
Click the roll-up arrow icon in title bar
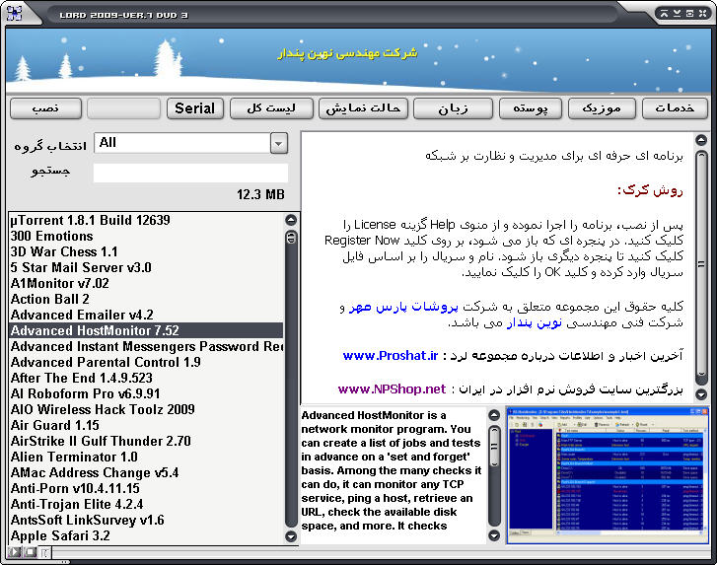pos(665,14)
